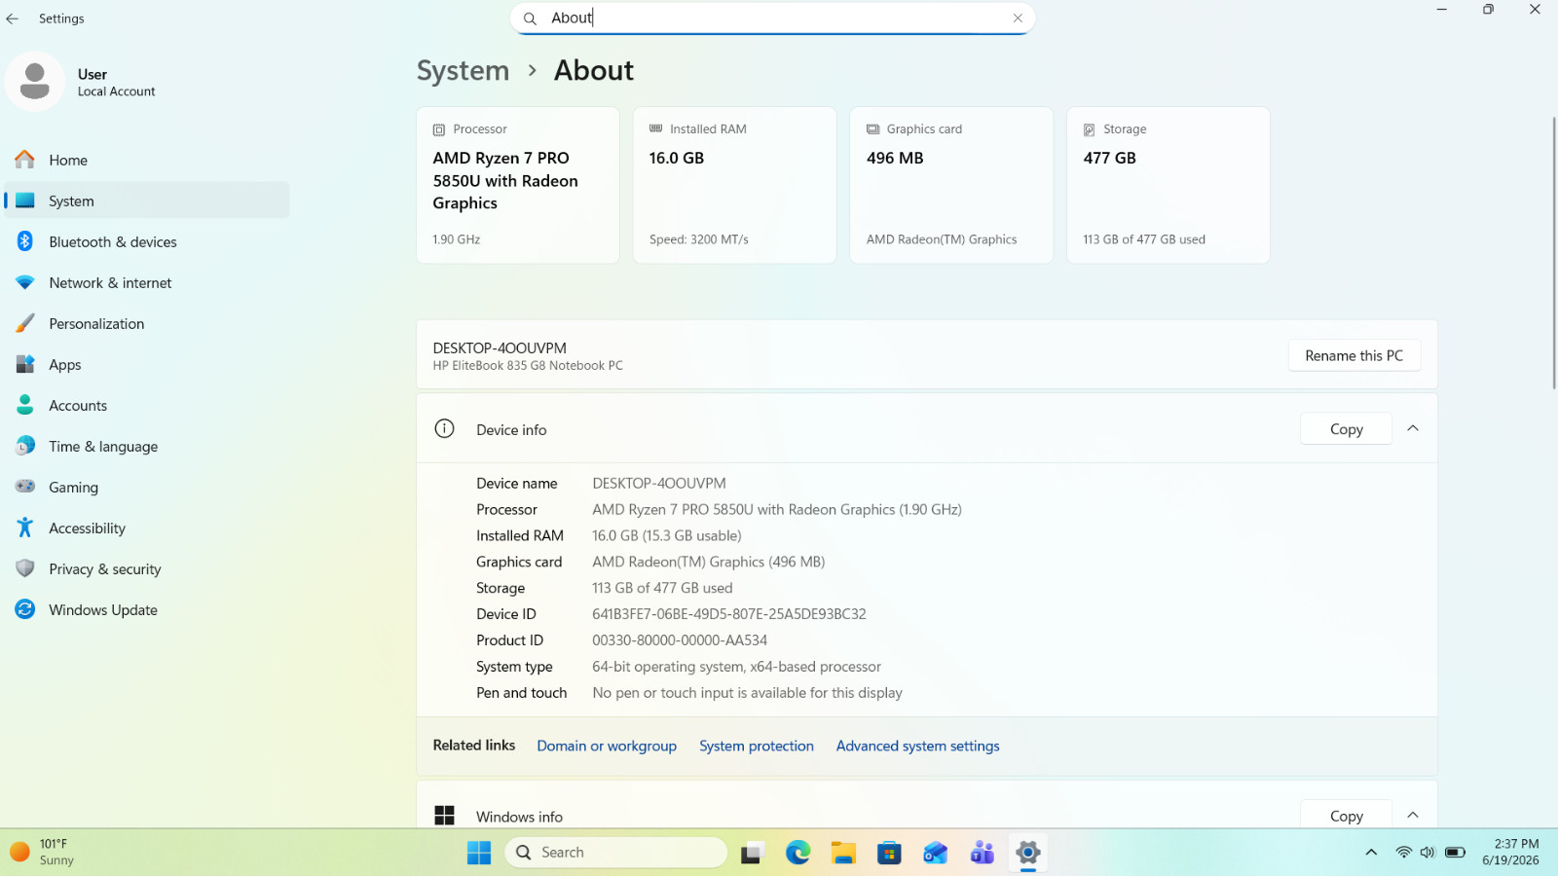Open Time & language settings

147,447
